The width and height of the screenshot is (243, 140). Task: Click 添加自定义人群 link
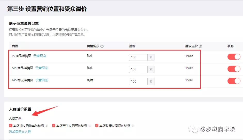point(20,132)
